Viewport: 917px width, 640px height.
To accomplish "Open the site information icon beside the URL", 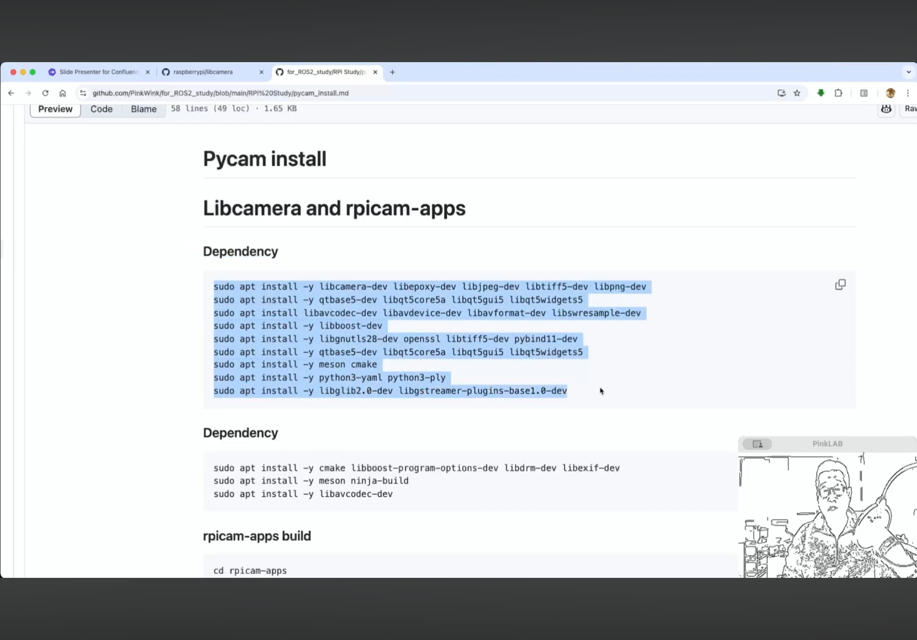I will click(x=83, y=93).
